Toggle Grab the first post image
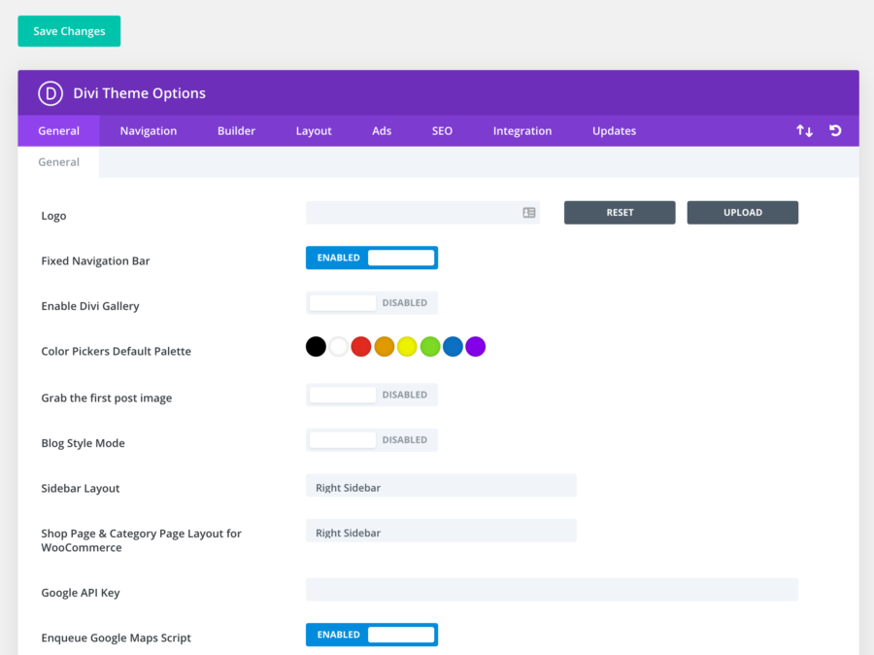The width and height of the screenshot is (874, 655). [372, 395]
